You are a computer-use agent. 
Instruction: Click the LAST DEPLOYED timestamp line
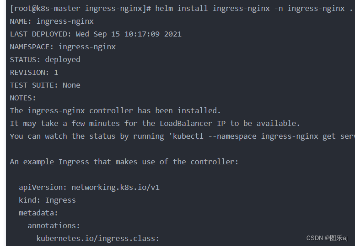[x=96, y=34]
